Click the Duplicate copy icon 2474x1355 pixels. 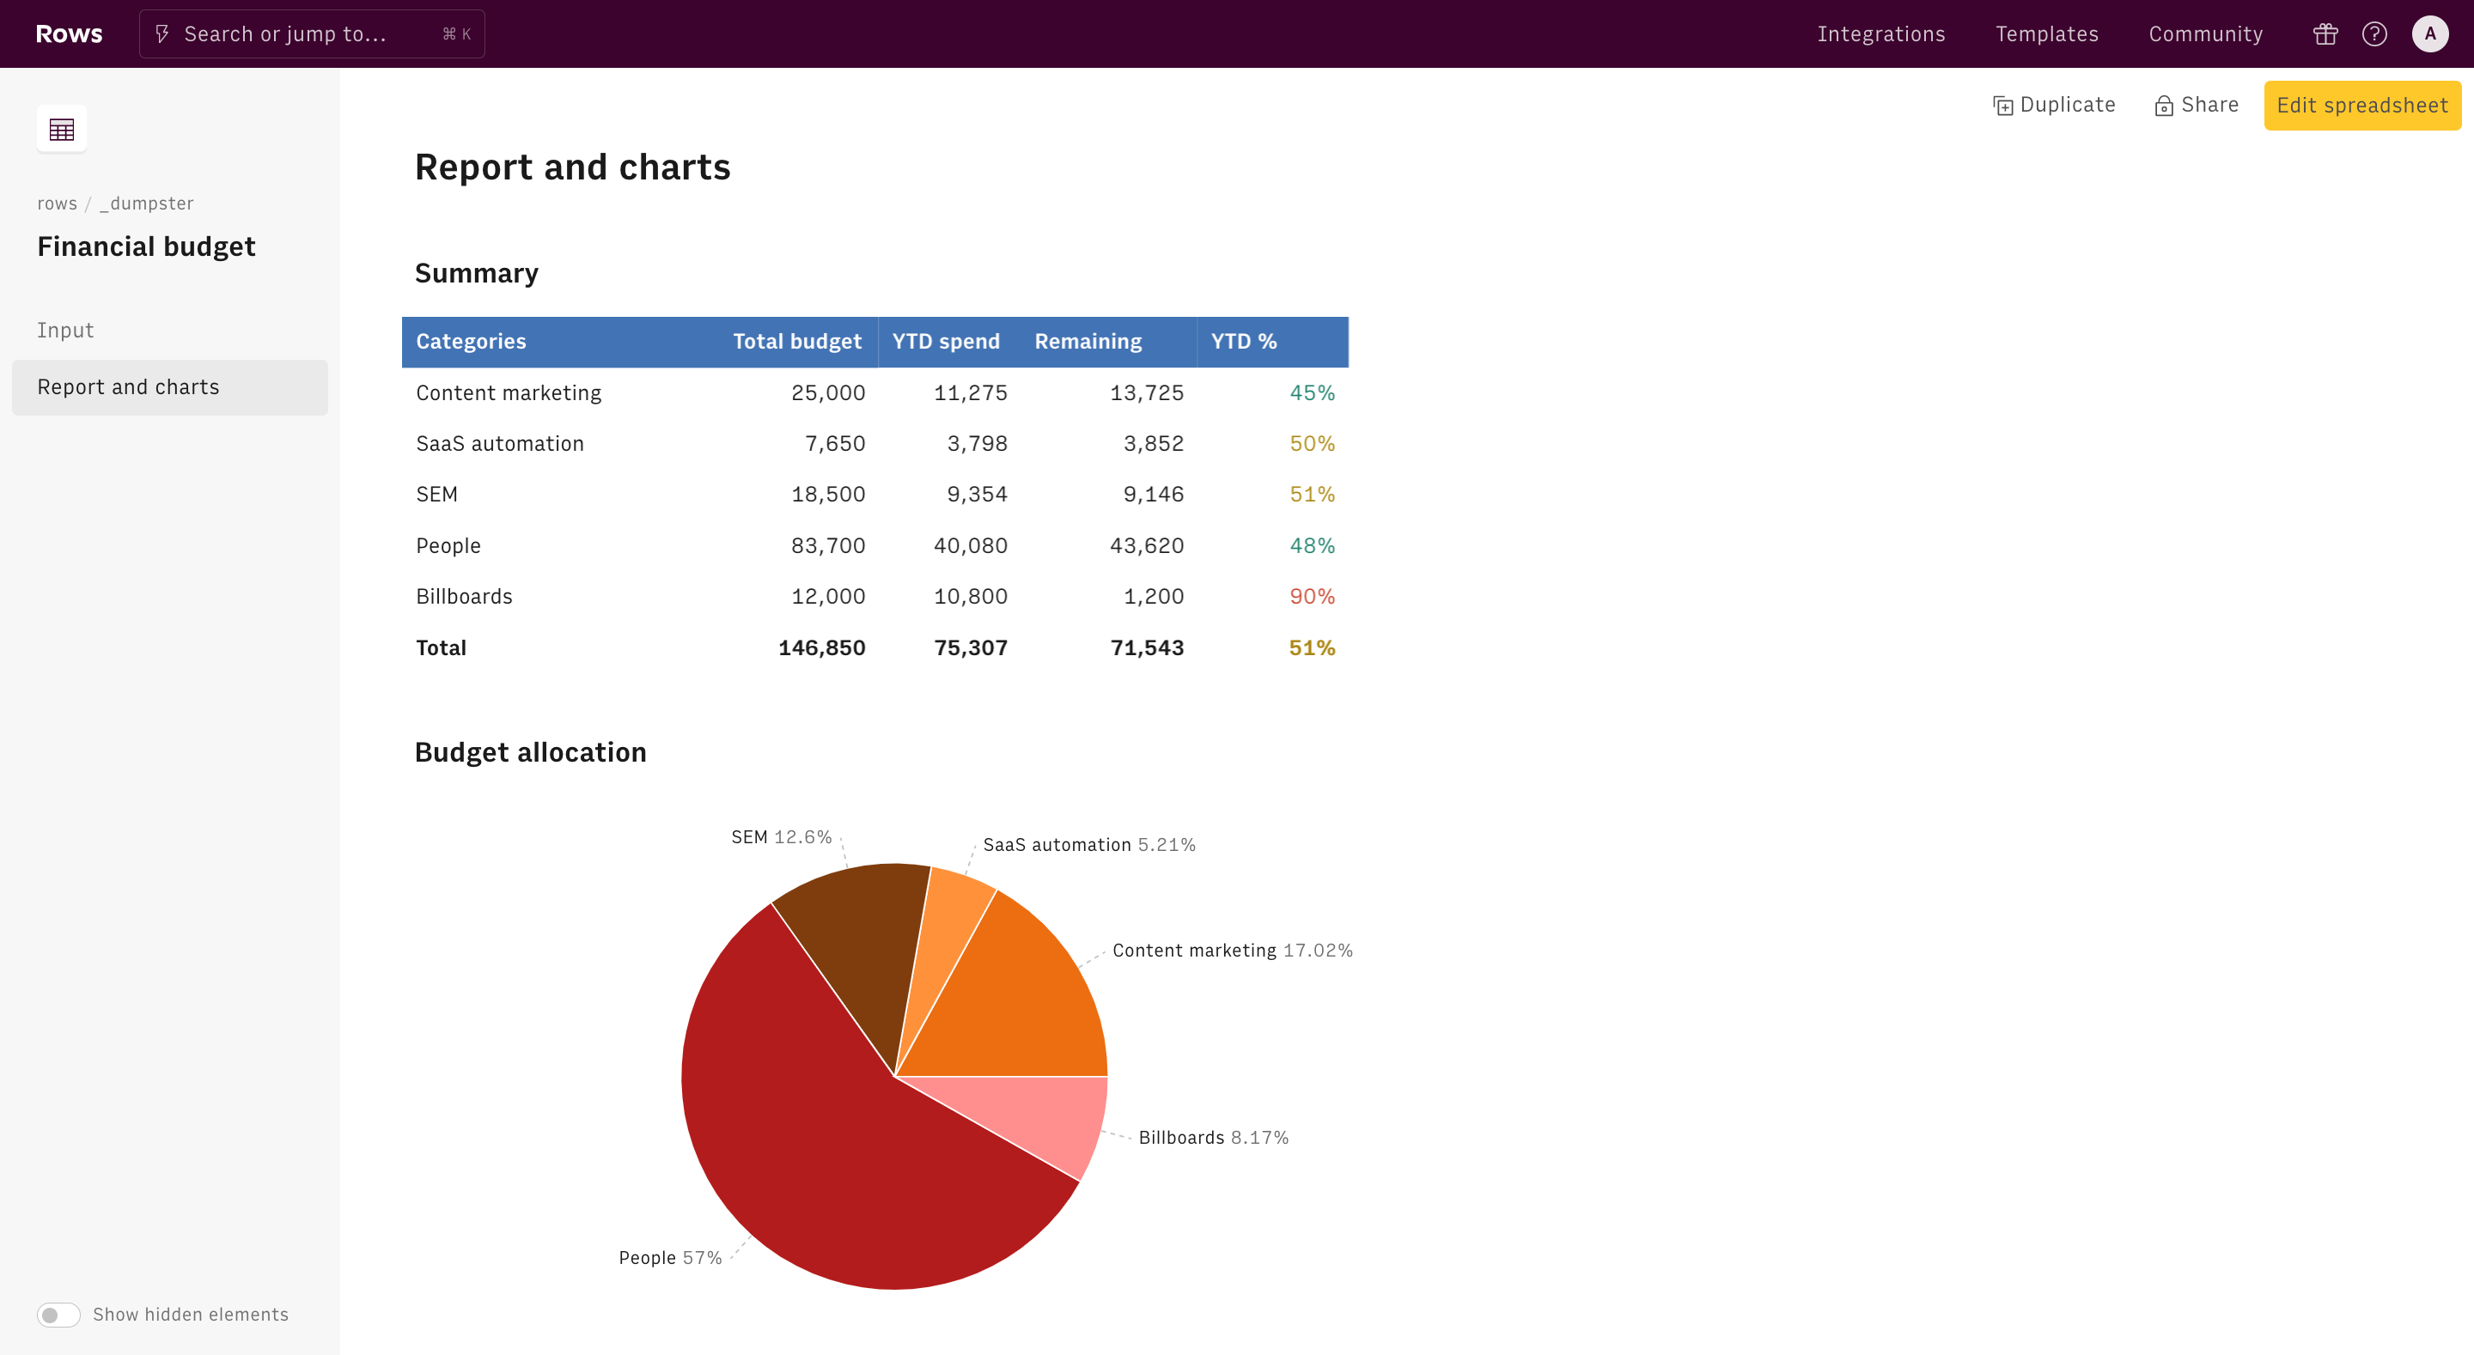[x=2002, y=106]
